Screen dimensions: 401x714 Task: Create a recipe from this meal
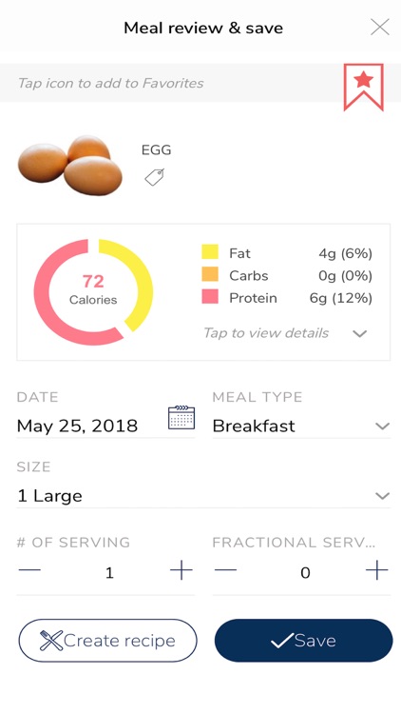point(107,641)
